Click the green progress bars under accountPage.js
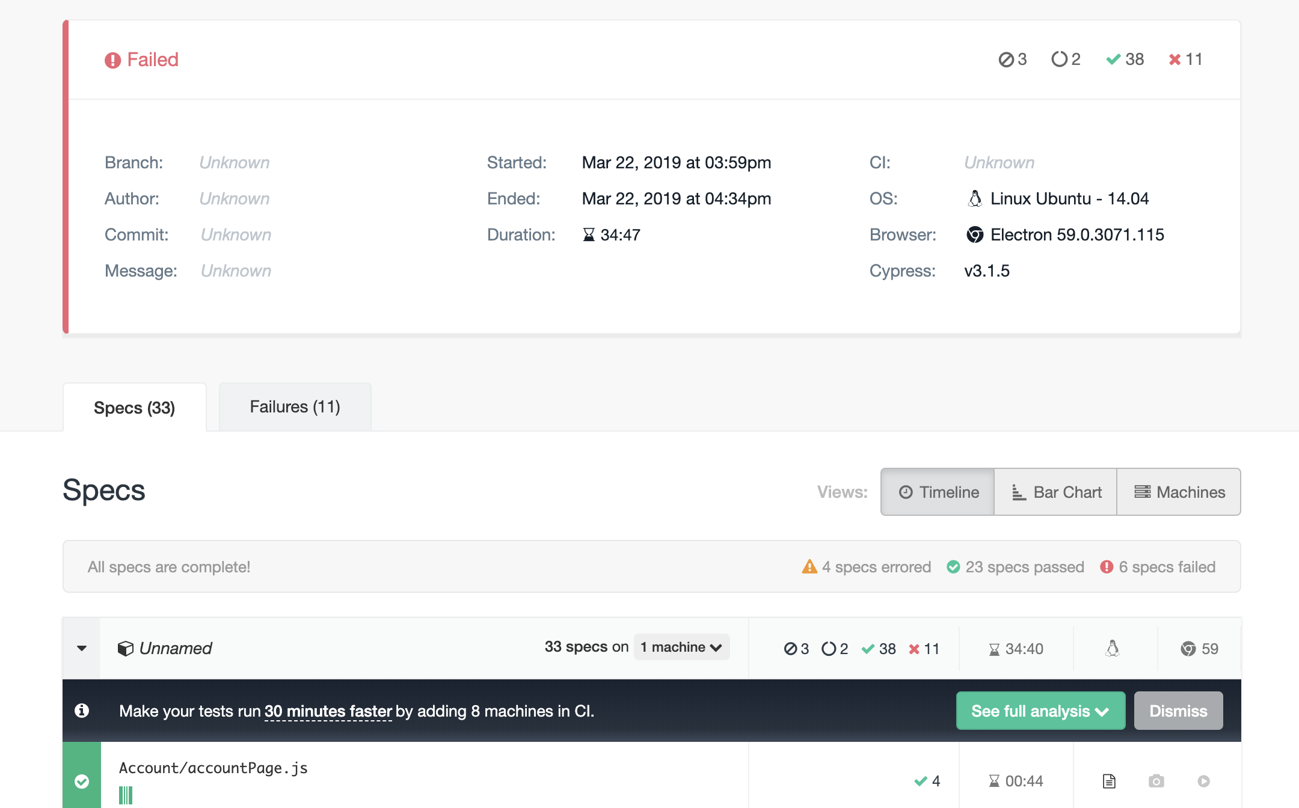Viewport: 1299px width, 808px height. 126,794
